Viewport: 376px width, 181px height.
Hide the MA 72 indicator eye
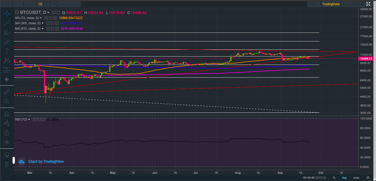[x=46, y=18]
